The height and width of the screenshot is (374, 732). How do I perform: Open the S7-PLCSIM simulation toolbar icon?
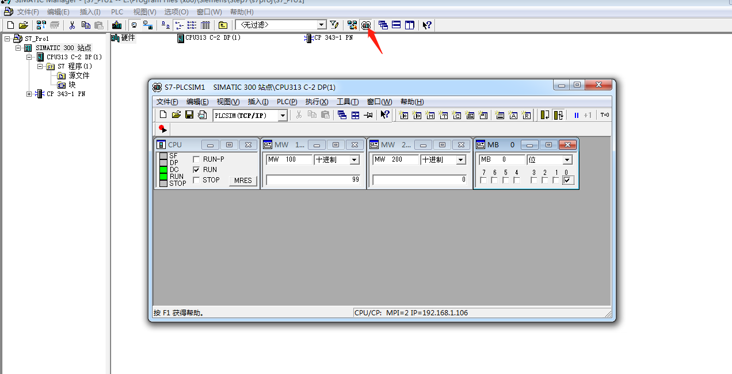(365, 25)
